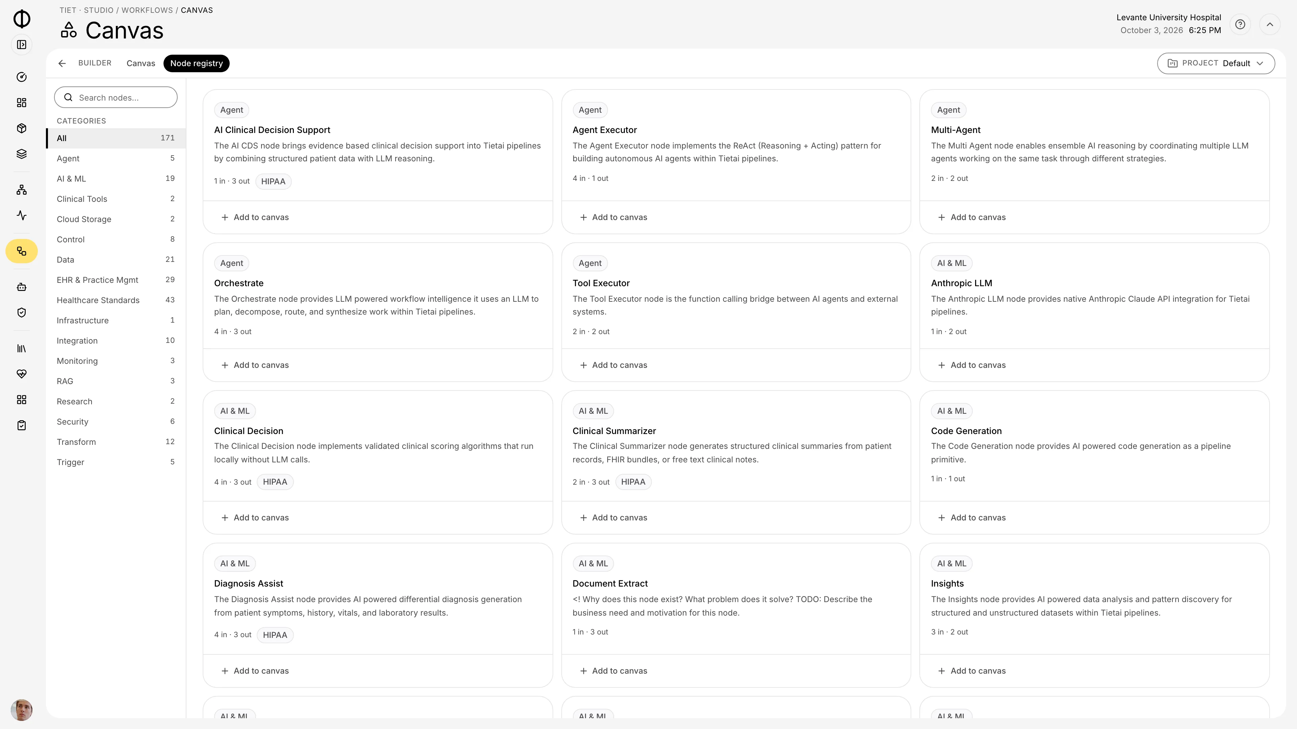This screenshot has width=1297, height=729.
Task: Open the clipboard check sidebar icon
Action: click(x=22, y=425)
